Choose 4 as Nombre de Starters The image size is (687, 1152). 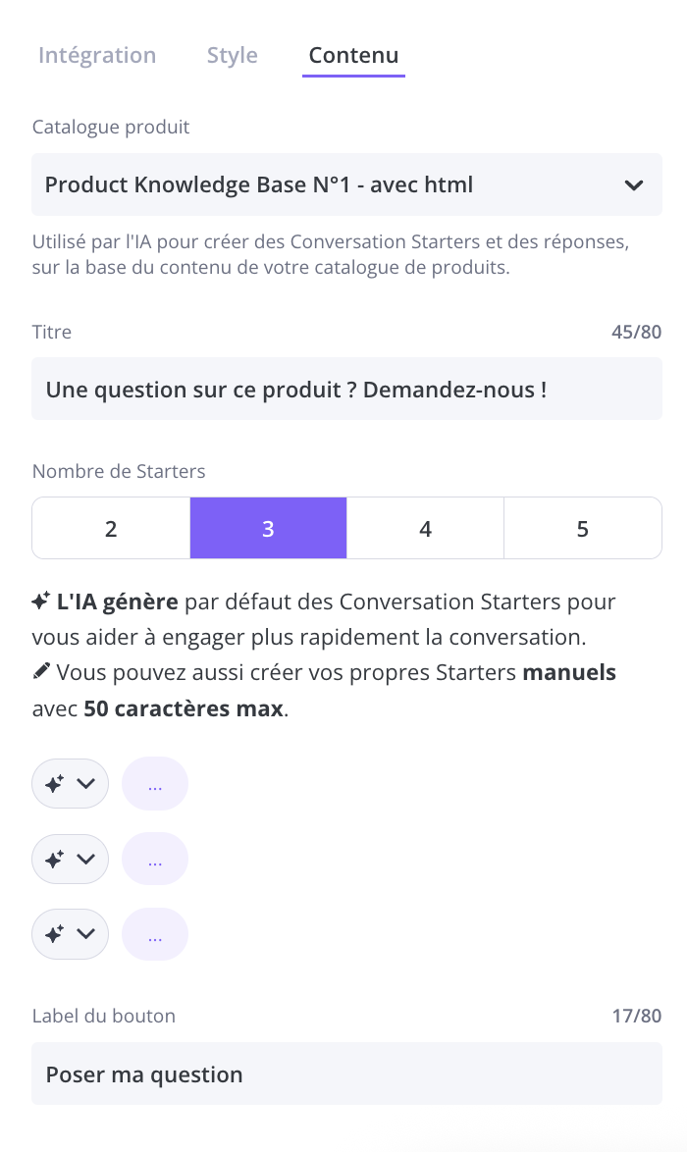(425, 529)
